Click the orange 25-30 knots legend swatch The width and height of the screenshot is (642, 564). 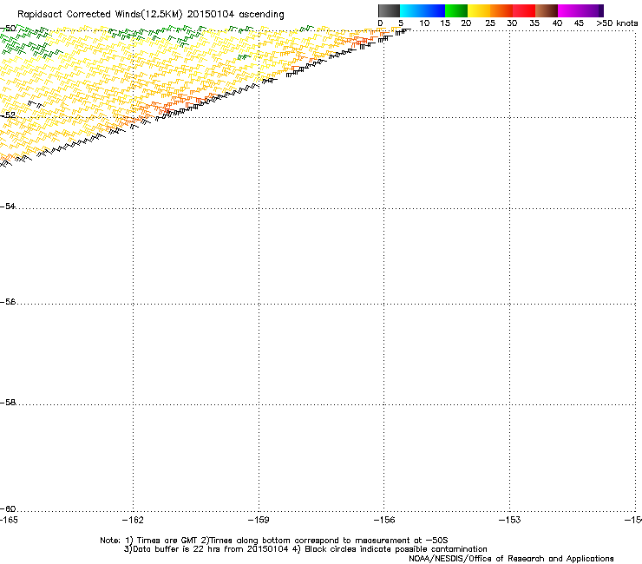(501, 10)
